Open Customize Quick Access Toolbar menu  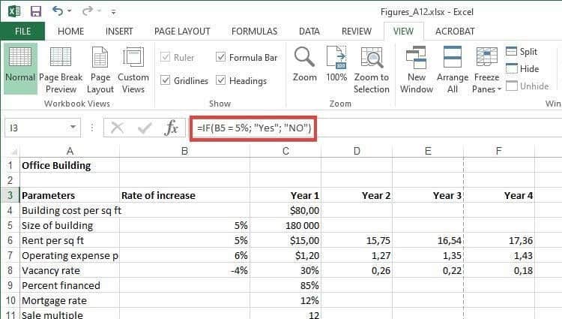pyautogui.click(x=113, y=12)
